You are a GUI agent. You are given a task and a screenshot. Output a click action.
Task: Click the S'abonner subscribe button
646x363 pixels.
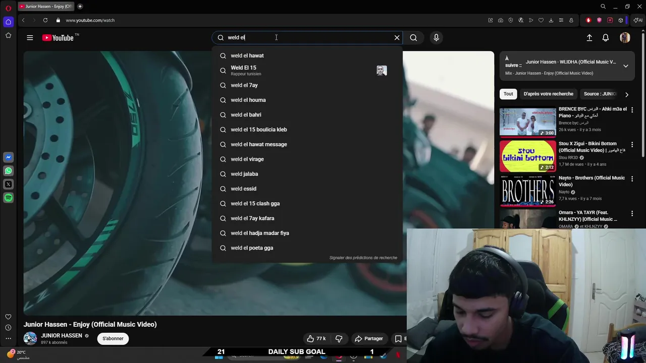[113, 338]
